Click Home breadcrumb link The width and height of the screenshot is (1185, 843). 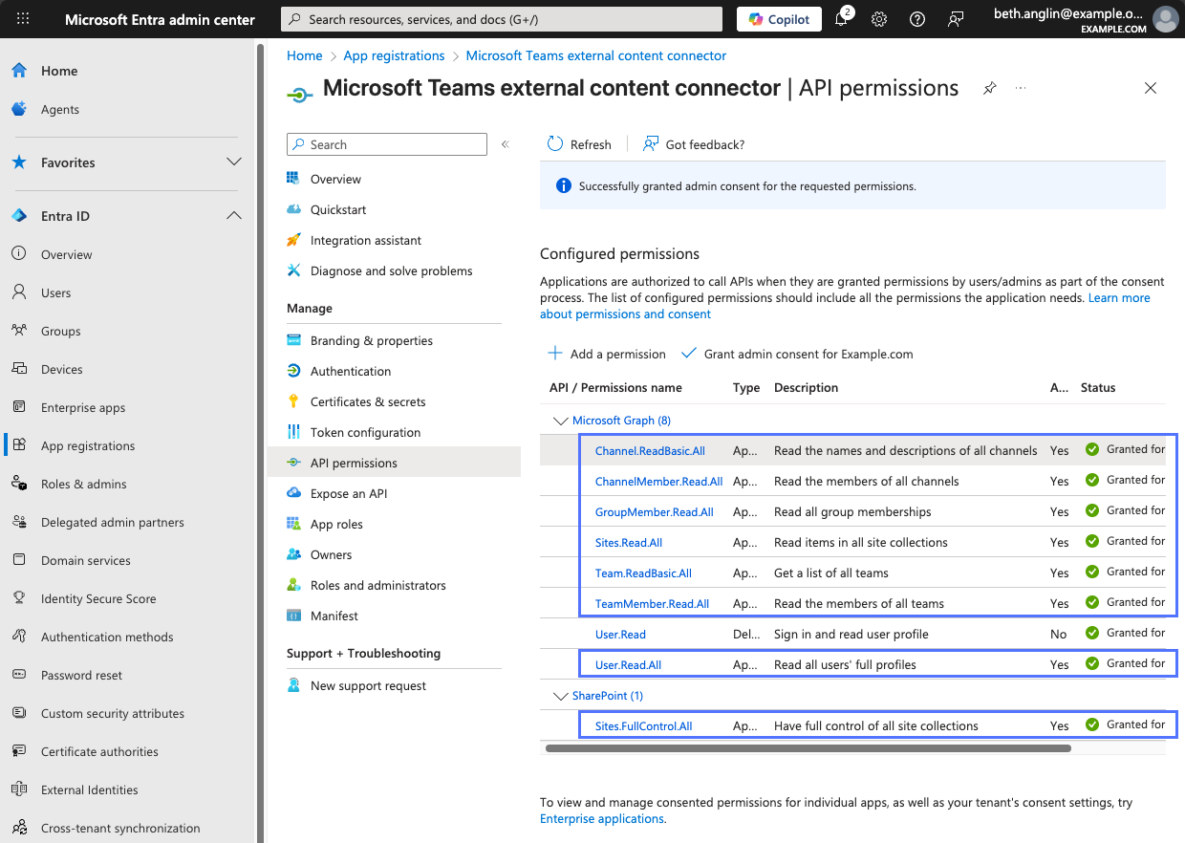click(305, 55)
